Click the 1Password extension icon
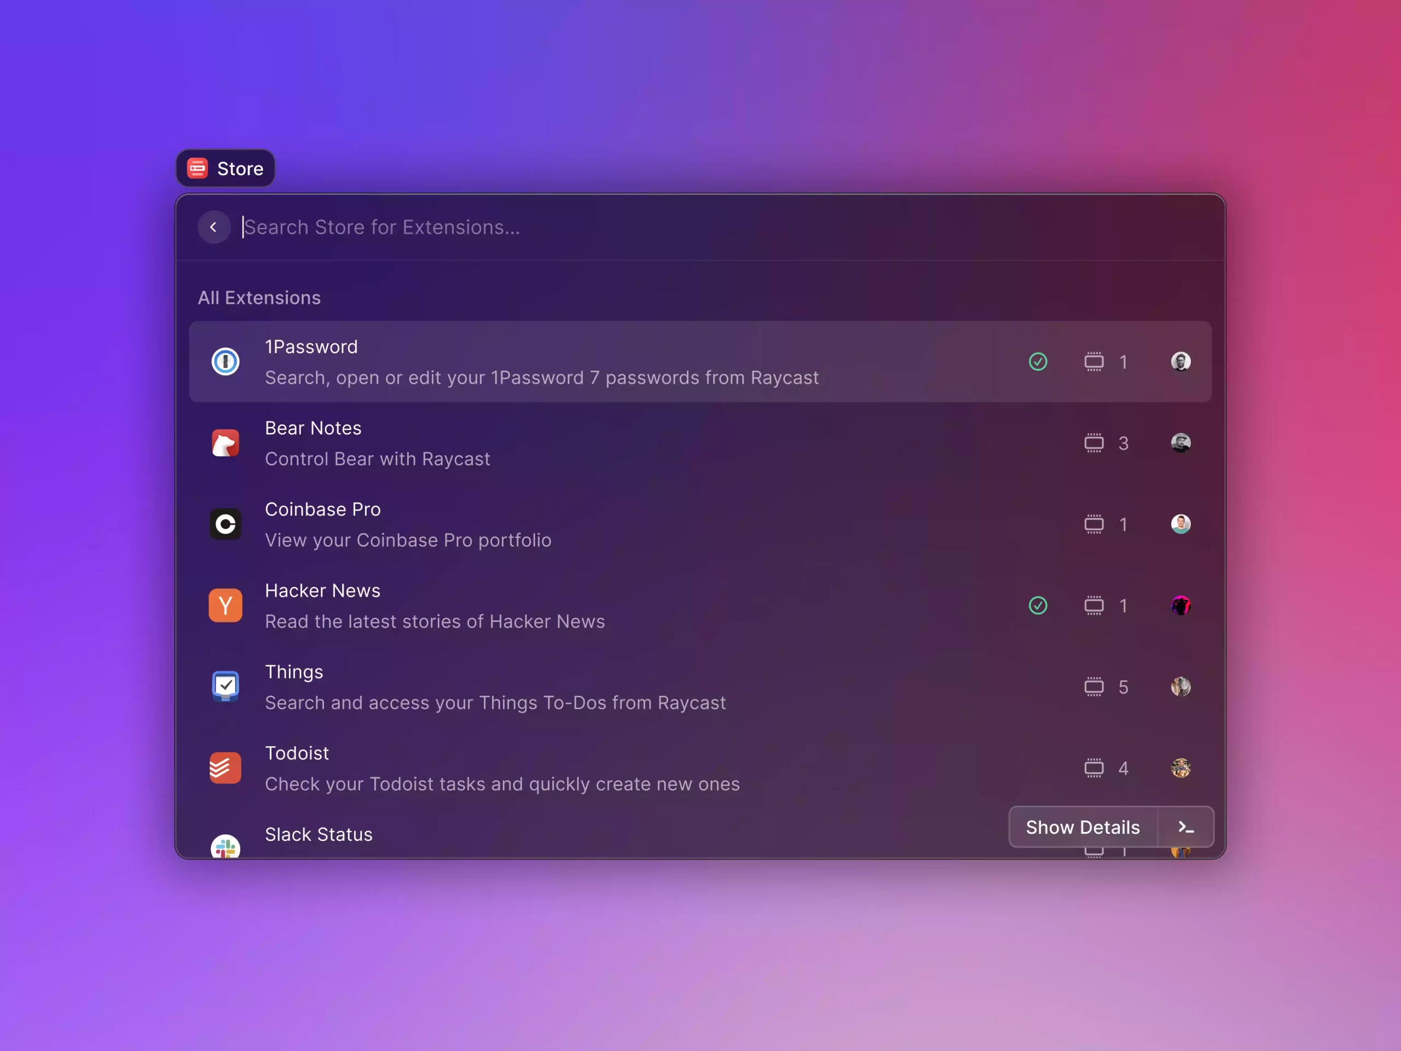Viewport: 1401px width, 1051px height. coord(226,361)
